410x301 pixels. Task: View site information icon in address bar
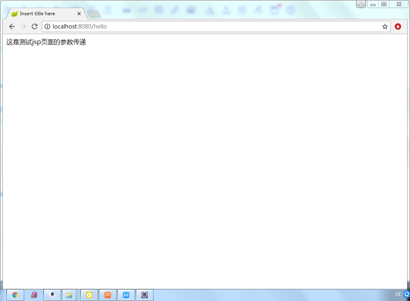(x=47, y=26)
